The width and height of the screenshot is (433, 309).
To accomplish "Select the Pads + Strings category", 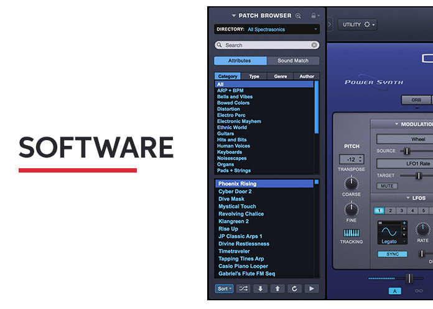I will tap(264, 171).
